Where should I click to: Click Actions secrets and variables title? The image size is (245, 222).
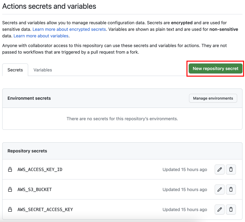tap(49, 6)
